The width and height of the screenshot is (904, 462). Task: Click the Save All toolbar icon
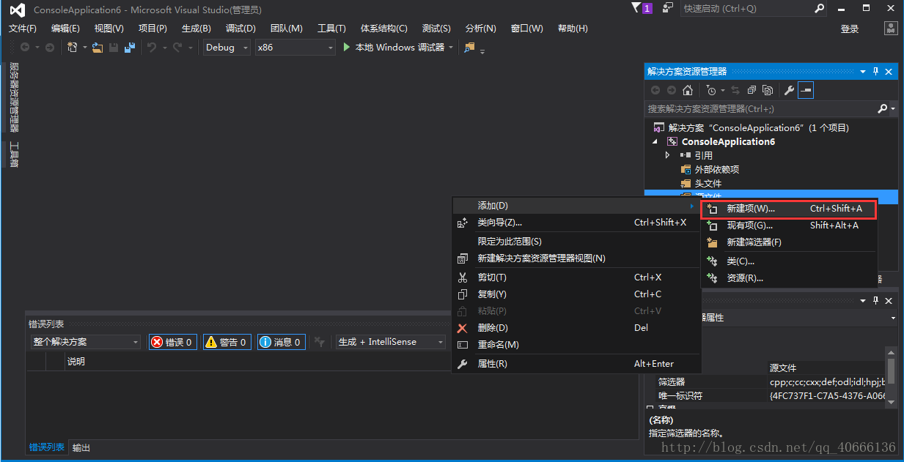(131, 48)
